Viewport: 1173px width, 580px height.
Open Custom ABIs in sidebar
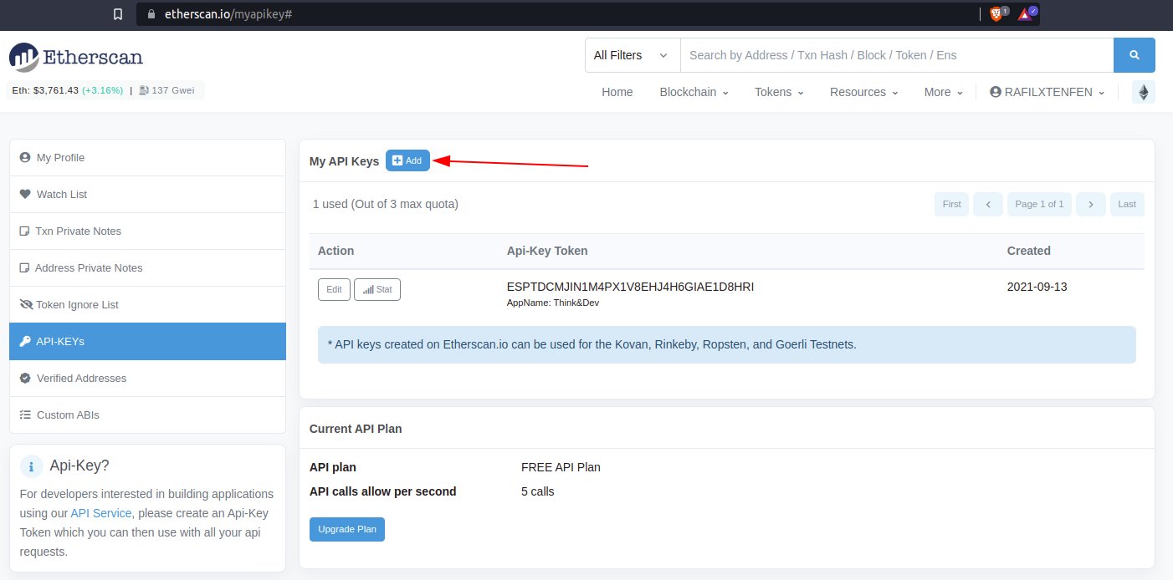[148, 415]
